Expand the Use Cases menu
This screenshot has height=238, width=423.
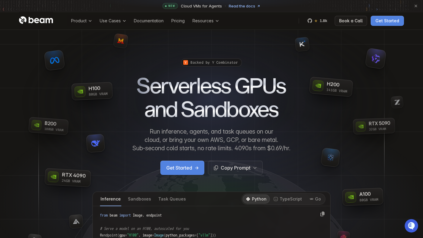click(x=113, y=21)
